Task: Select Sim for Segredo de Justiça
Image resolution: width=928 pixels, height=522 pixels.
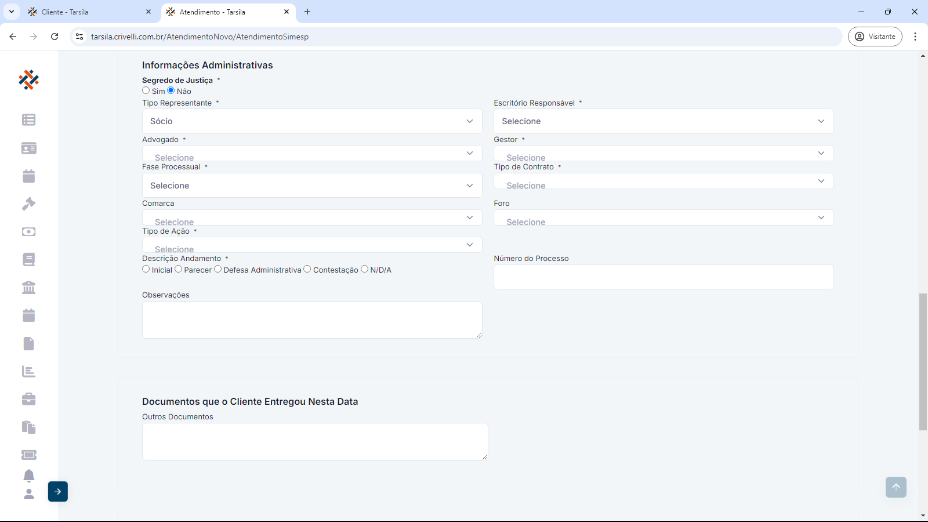Action: coord(146,90)
